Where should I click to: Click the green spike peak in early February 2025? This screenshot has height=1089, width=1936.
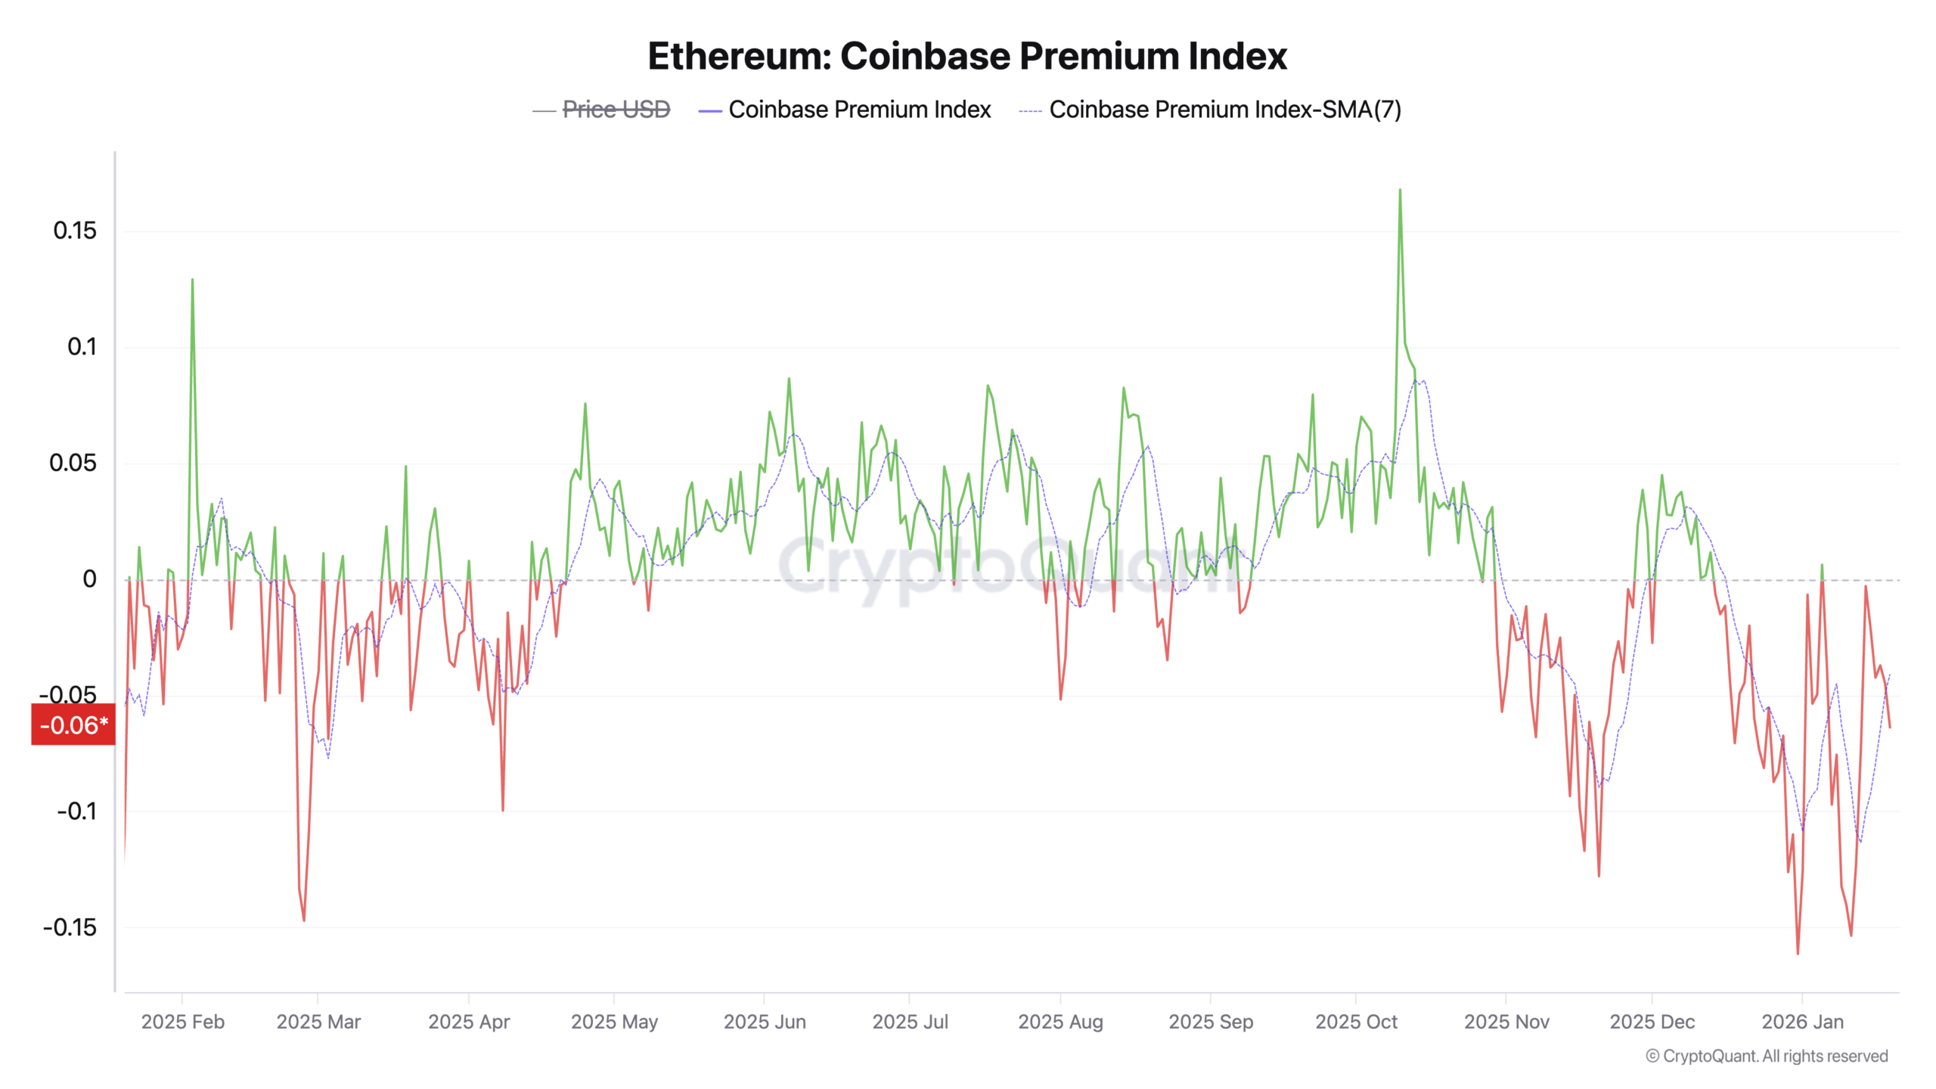tap(192, 281)
